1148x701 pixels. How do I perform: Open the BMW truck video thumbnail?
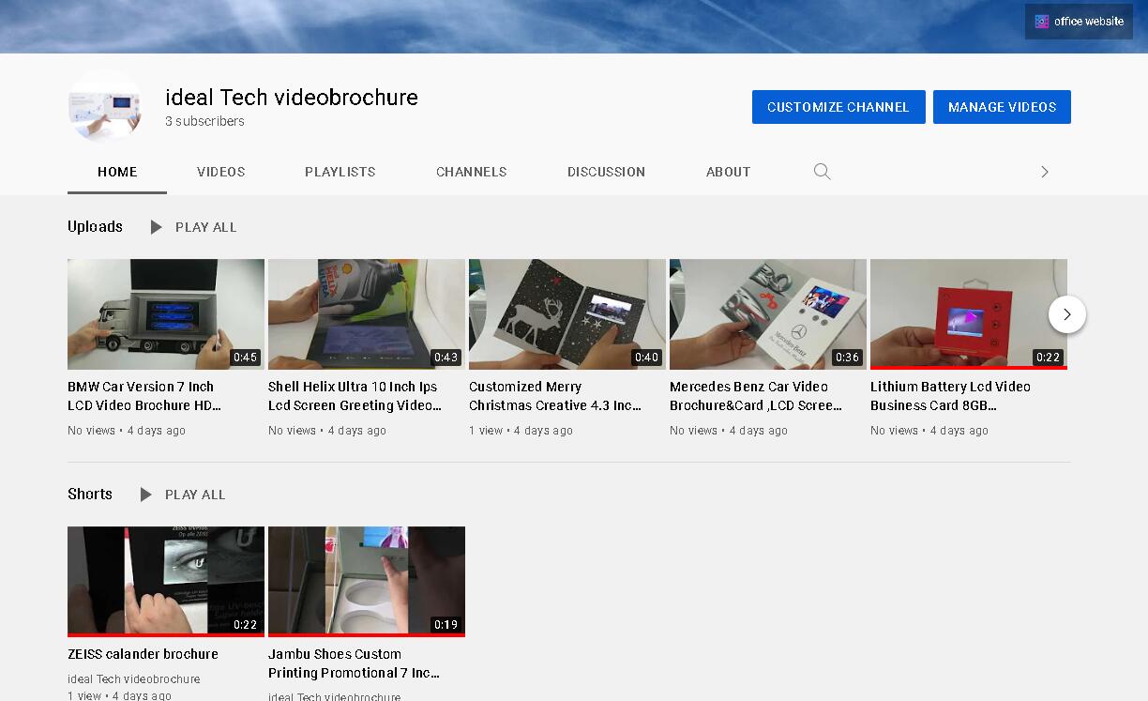point(166,314)
